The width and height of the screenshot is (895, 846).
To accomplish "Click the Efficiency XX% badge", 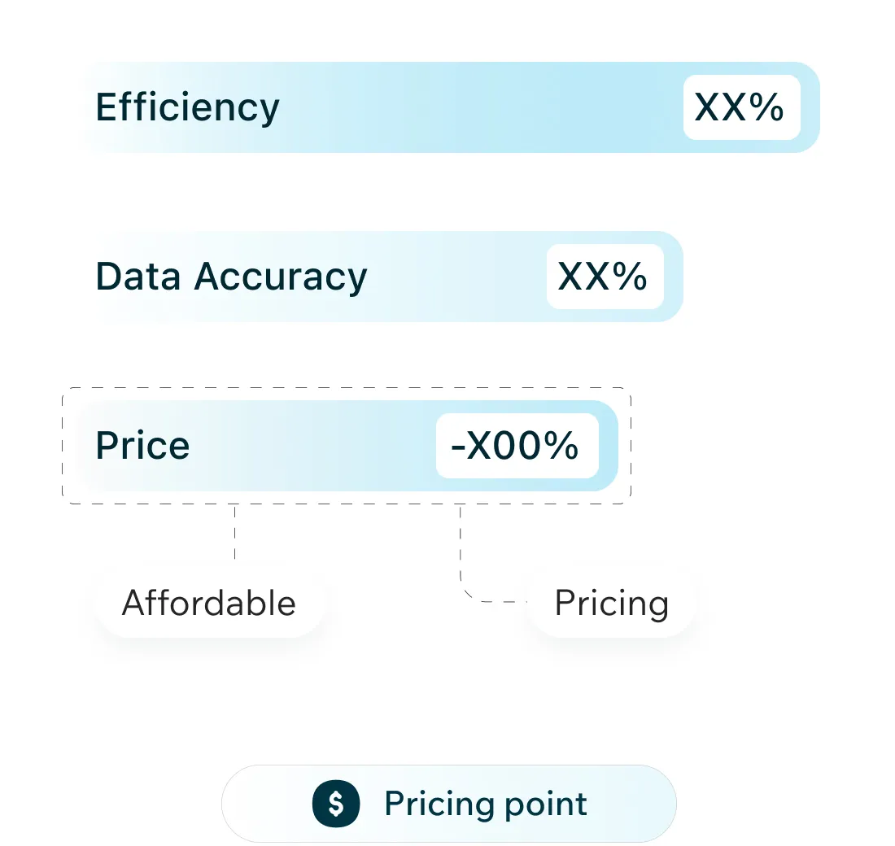I will click(741, 107).
